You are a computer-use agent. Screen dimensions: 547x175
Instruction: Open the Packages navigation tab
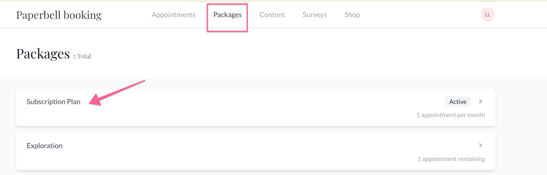point(227,15)
